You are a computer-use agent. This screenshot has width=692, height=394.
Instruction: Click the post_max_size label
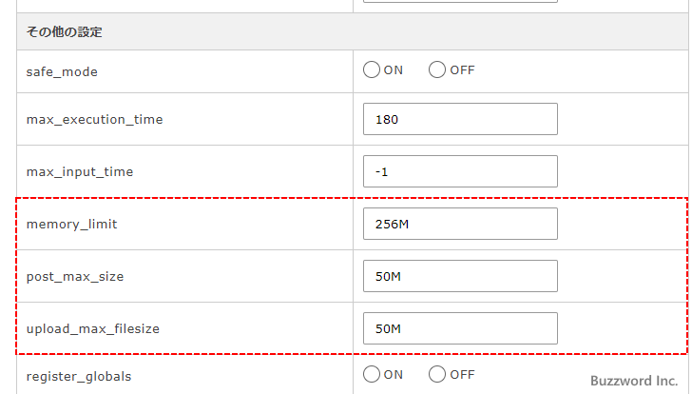[x=75, y=277]
